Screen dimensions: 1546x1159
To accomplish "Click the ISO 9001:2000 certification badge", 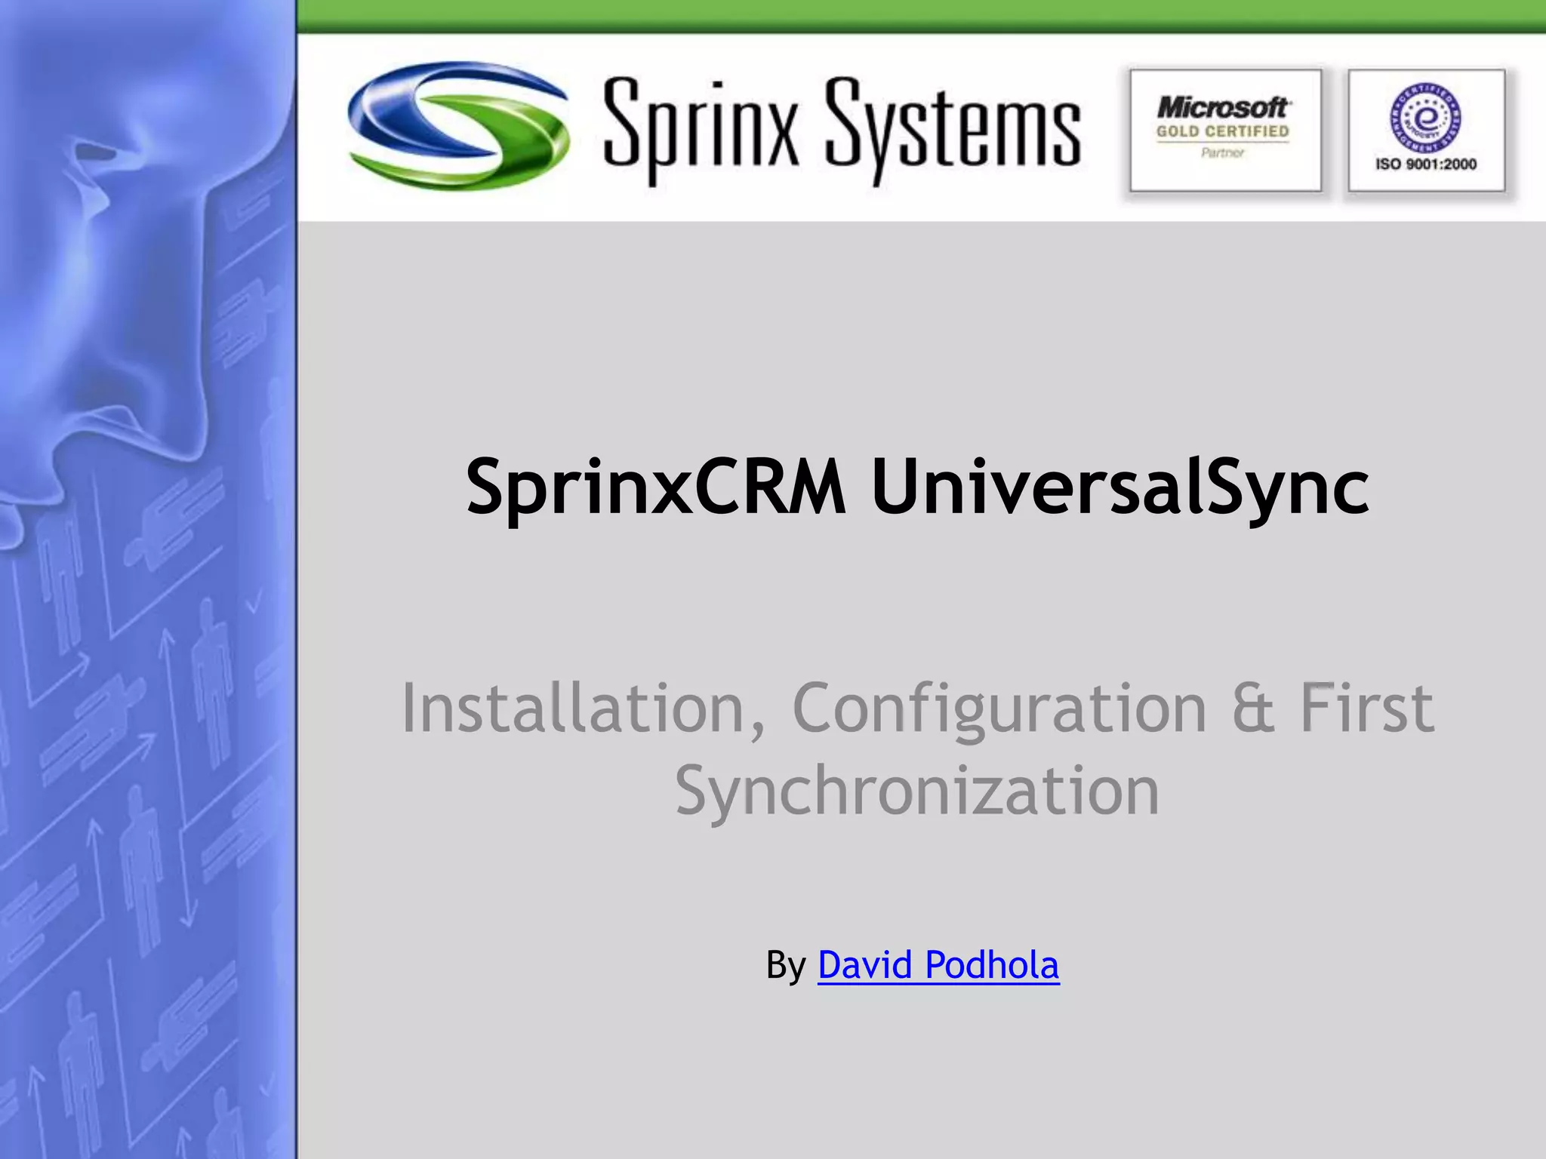I will pyautogui.click(x=1426, y=131).
